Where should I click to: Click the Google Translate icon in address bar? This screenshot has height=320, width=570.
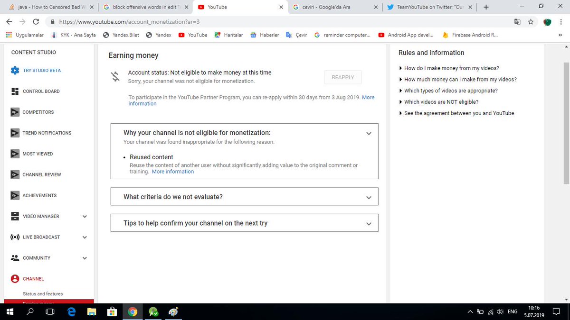[518, 22]
